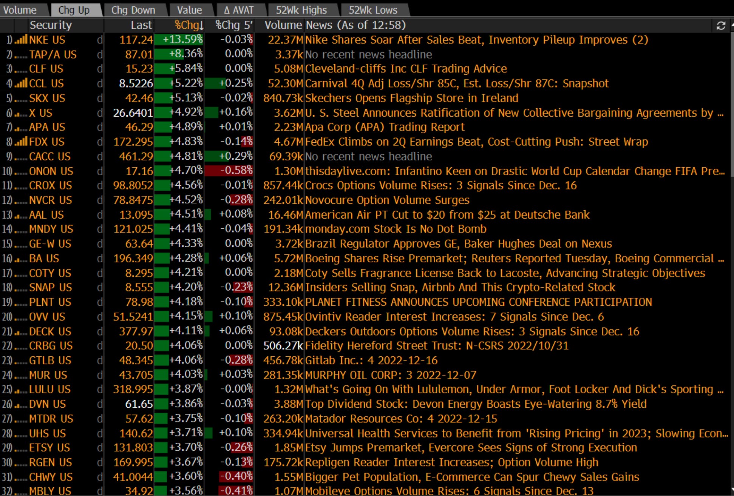Select the CROX US security
This screenshot has height=496, width=734.
tap(50, 185)
